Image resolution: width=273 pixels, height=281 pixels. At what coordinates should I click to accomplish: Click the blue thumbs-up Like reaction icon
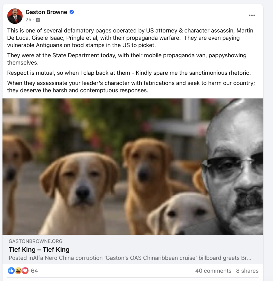[x=11, y=271]
